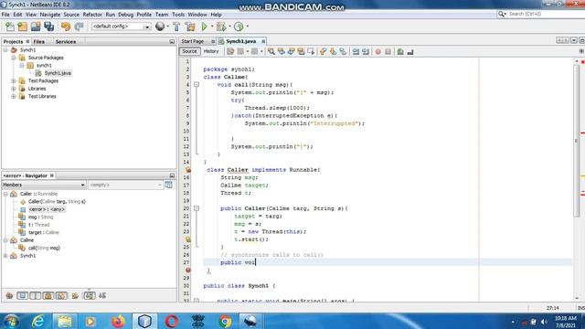Open the Debug menu
The width and height of the screenshot is (585, 329).
(126, 15)
